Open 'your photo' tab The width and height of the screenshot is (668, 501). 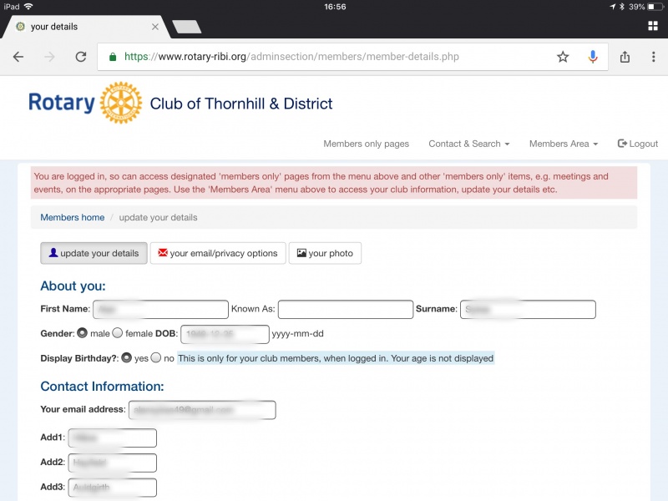click(325, 253)
